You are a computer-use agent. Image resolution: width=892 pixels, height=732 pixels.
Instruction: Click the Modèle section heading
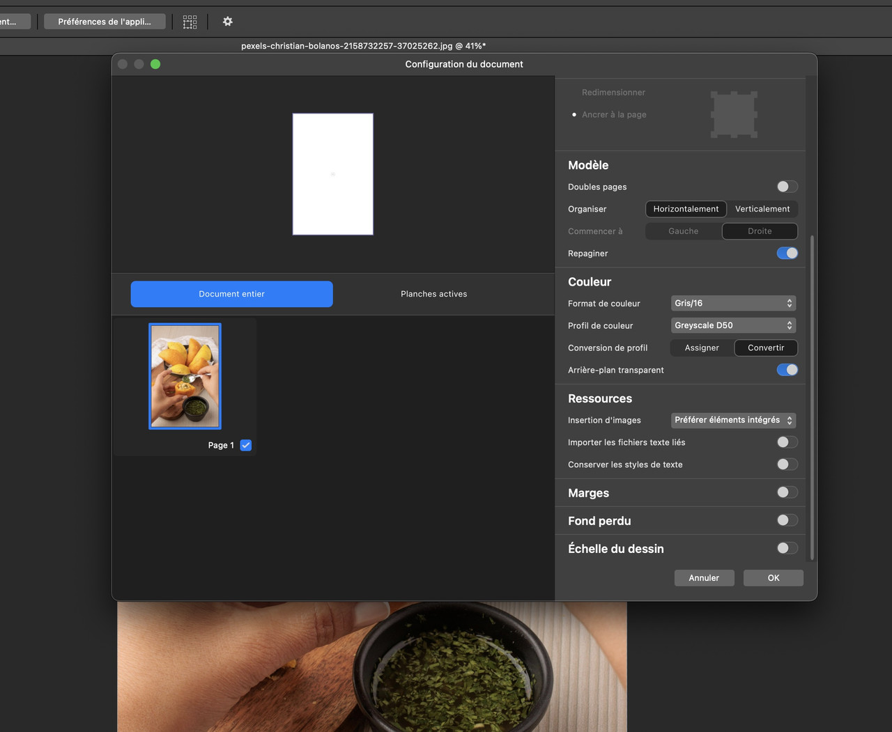pyautogui.click(x=588, y=165)
